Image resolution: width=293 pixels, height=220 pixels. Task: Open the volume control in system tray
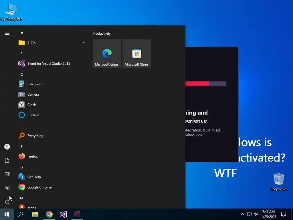(256, 214)
